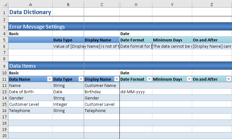
Task: Select the dd-MM-yyyy date format cell
Action: [x=136, y=92]
